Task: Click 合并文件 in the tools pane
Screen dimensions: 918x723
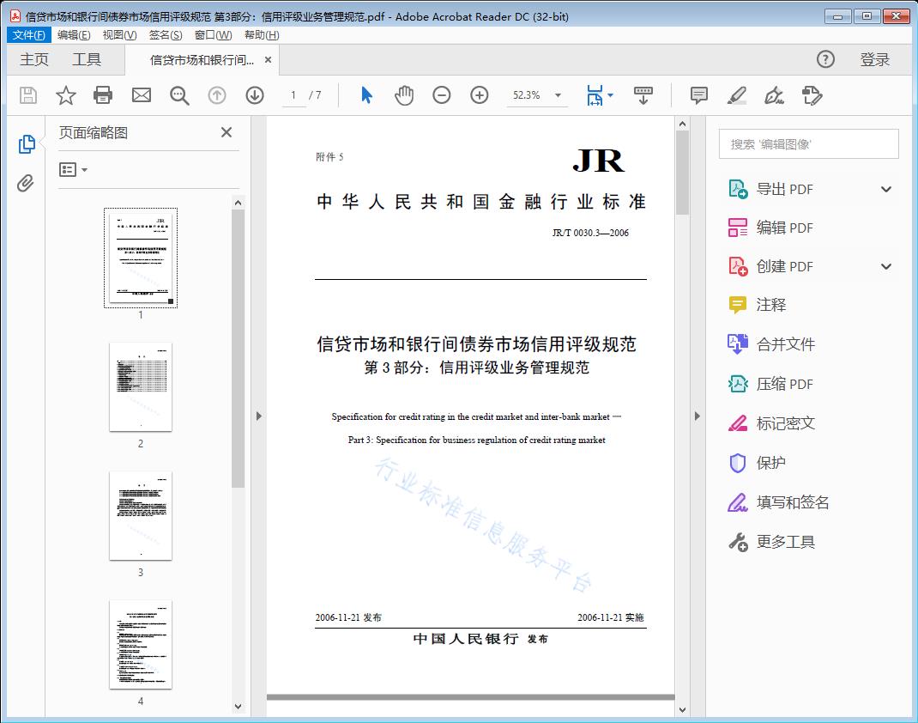Action: coord(785,344)
